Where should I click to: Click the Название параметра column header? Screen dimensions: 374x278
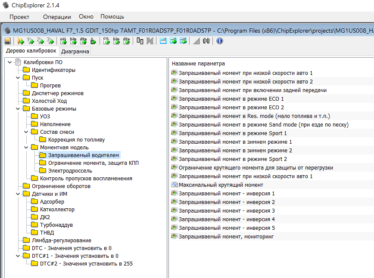(198, 64)
